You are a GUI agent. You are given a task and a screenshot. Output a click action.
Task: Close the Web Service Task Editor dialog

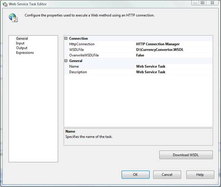pos(212,3)
